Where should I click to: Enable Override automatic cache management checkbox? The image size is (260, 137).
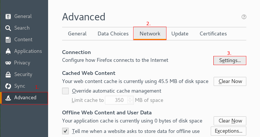(x=66, y=91)
